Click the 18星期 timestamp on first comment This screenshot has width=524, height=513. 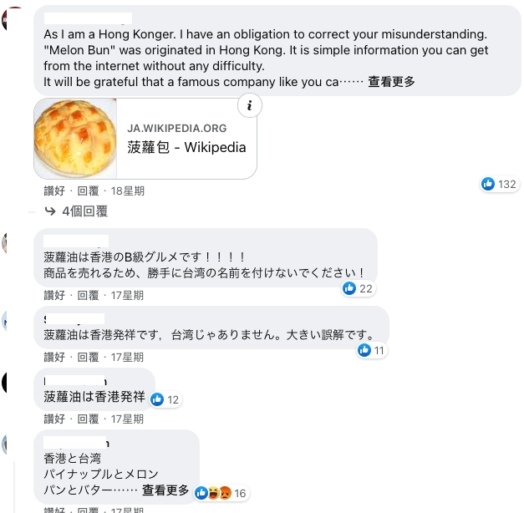(x=128, y=190)
